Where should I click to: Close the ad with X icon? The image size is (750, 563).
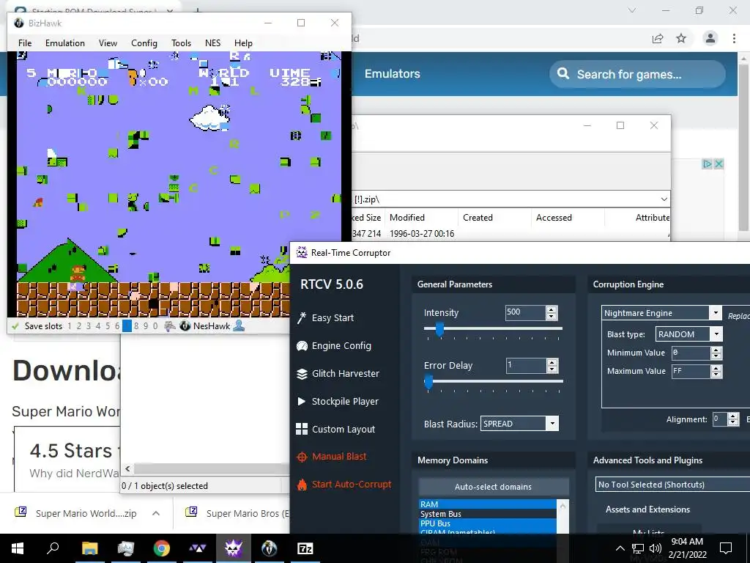[719, 164]
